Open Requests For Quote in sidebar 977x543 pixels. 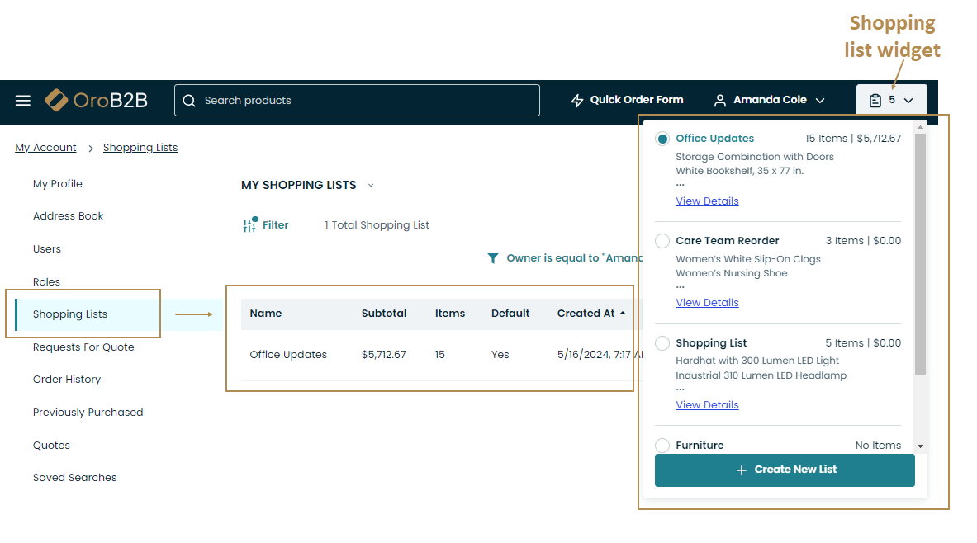pyautogui.click(x=83, y=347)
